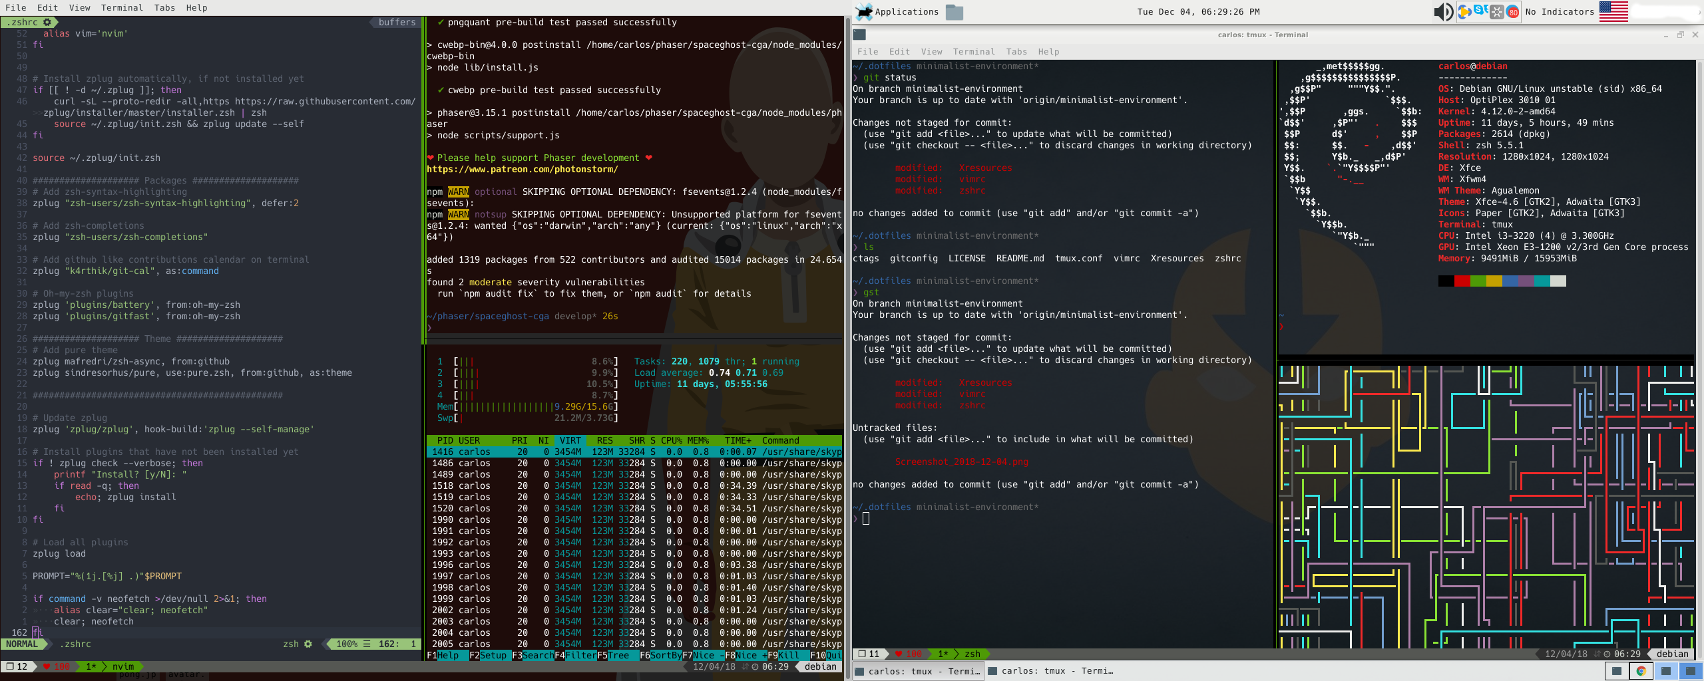
Task: Open F6 SortBy in the htop footer
Action: [661, 655]
